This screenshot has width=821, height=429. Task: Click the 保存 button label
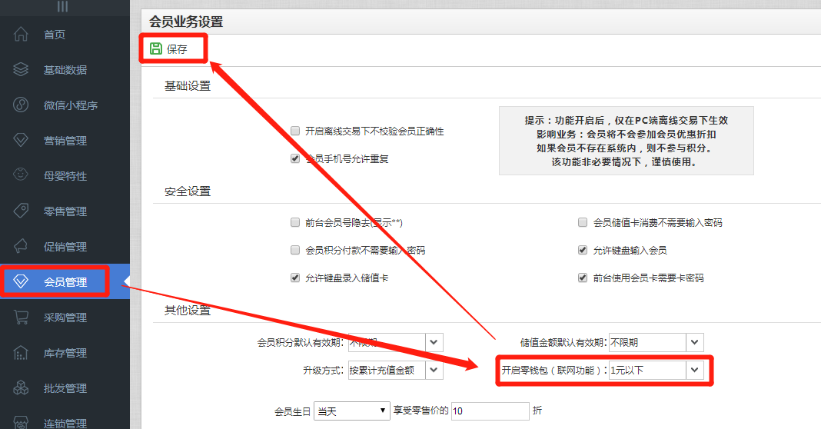click(177, 49)
